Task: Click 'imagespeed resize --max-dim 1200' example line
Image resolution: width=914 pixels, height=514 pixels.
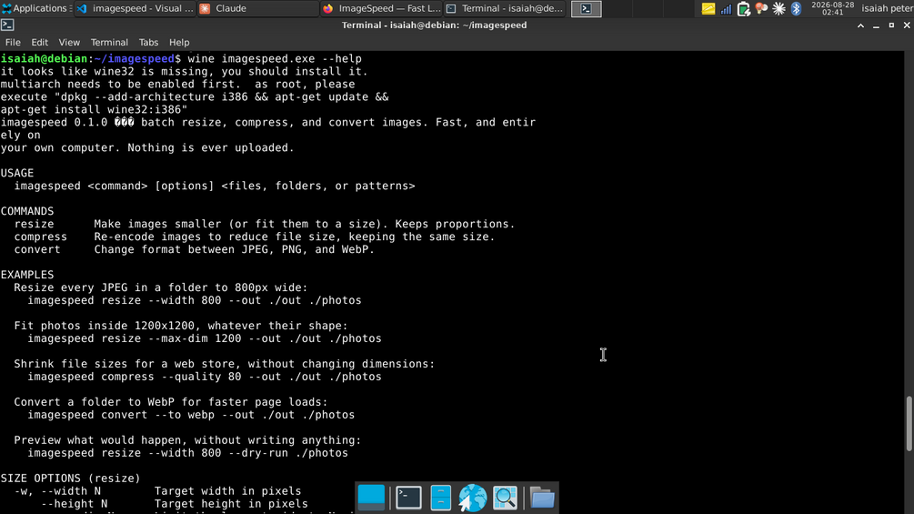Action: pos(205,338)
